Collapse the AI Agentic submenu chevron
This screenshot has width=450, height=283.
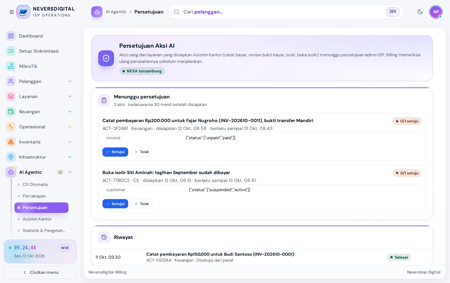pos(70,172)
